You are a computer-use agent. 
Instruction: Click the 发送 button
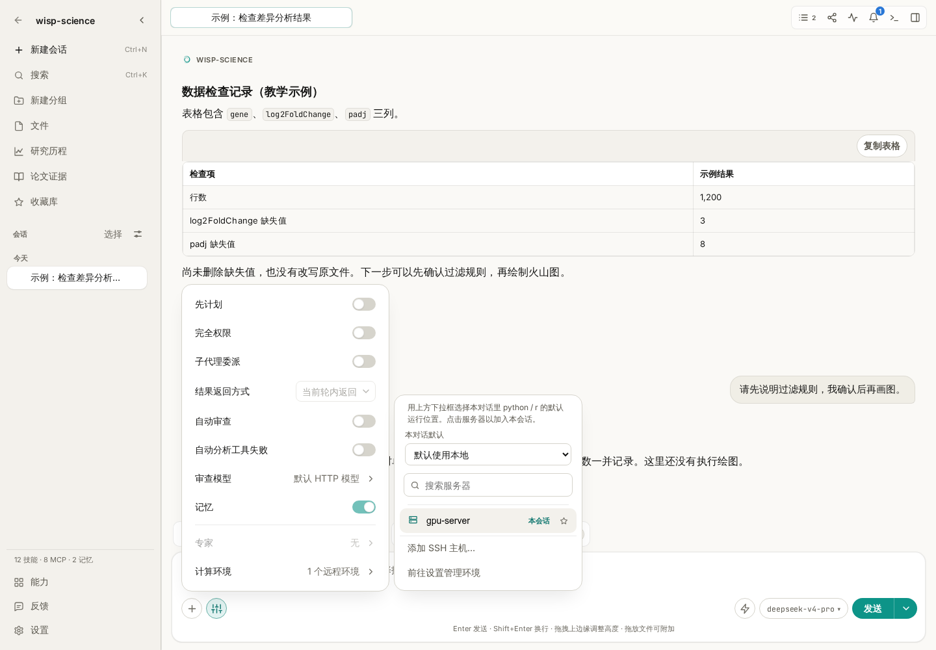873,608
